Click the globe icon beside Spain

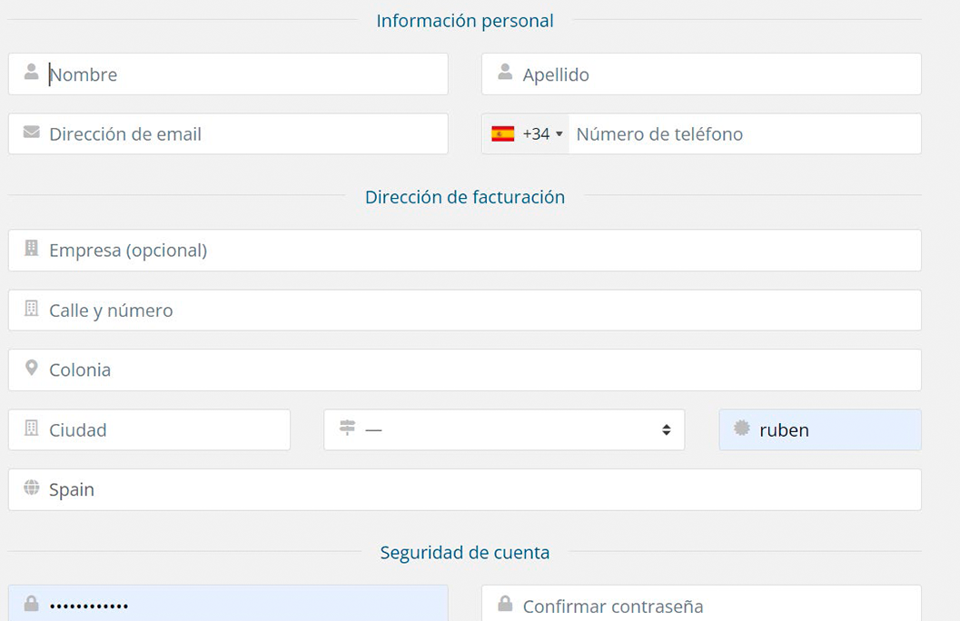tap(32, 488)
